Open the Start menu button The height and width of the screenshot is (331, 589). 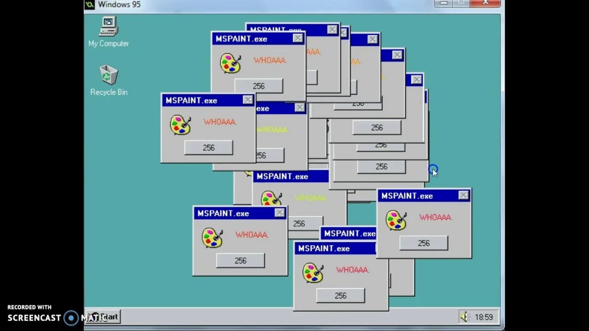pos(103,316)
